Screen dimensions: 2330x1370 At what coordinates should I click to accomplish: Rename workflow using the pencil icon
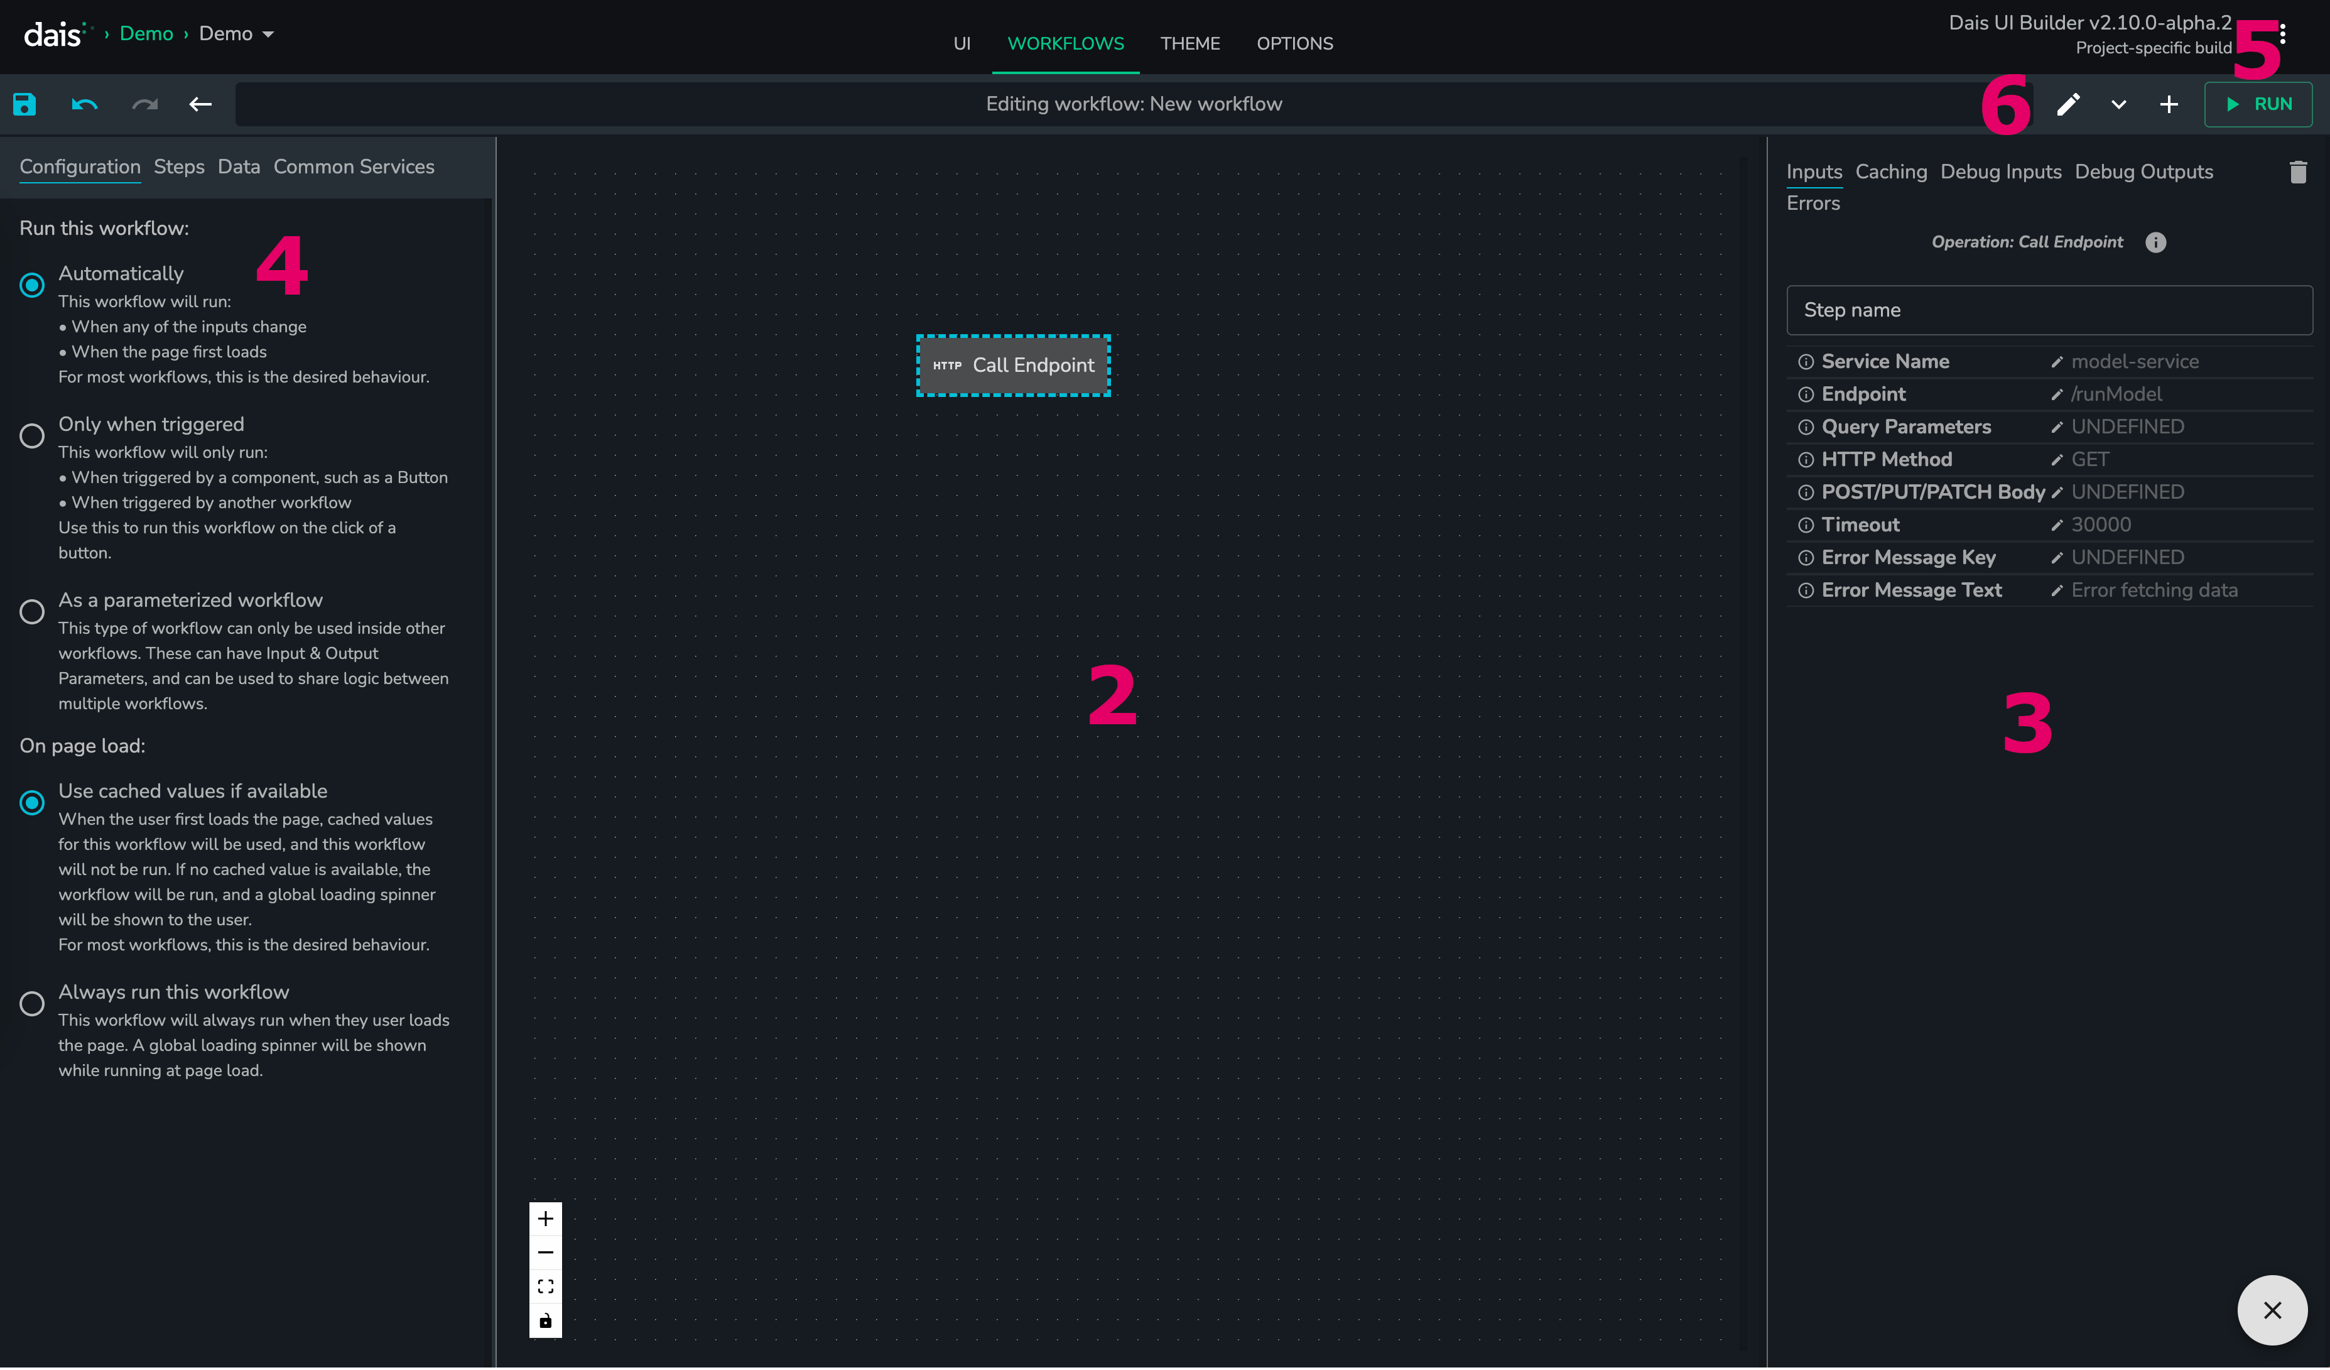click(2068, 104)
